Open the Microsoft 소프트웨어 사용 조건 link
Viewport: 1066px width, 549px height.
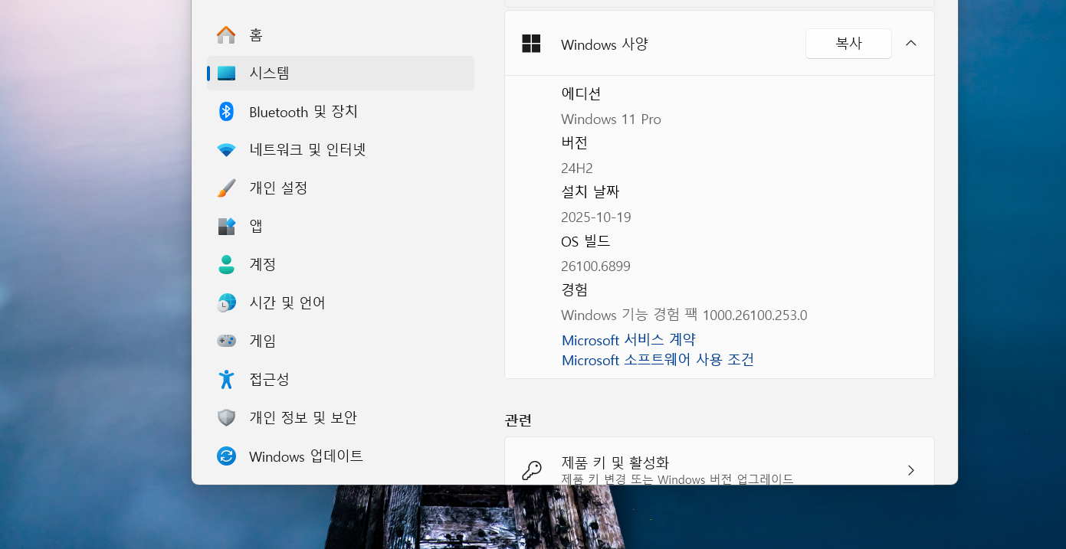click(658, 360)
